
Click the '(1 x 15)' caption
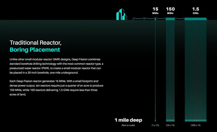click(x=155, y=125)
